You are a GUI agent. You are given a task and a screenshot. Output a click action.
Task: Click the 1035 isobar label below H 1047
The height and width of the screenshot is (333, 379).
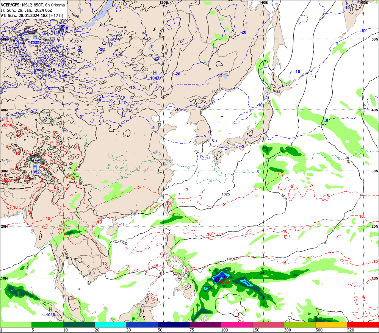point(164,96)
